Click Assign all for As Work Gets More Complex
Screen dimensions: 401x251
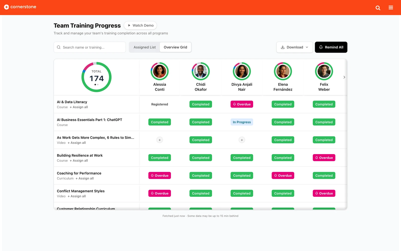point(77,143)
